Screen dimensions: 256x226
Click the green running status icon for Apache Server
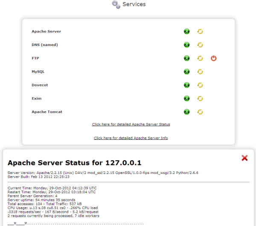point(186,31)
